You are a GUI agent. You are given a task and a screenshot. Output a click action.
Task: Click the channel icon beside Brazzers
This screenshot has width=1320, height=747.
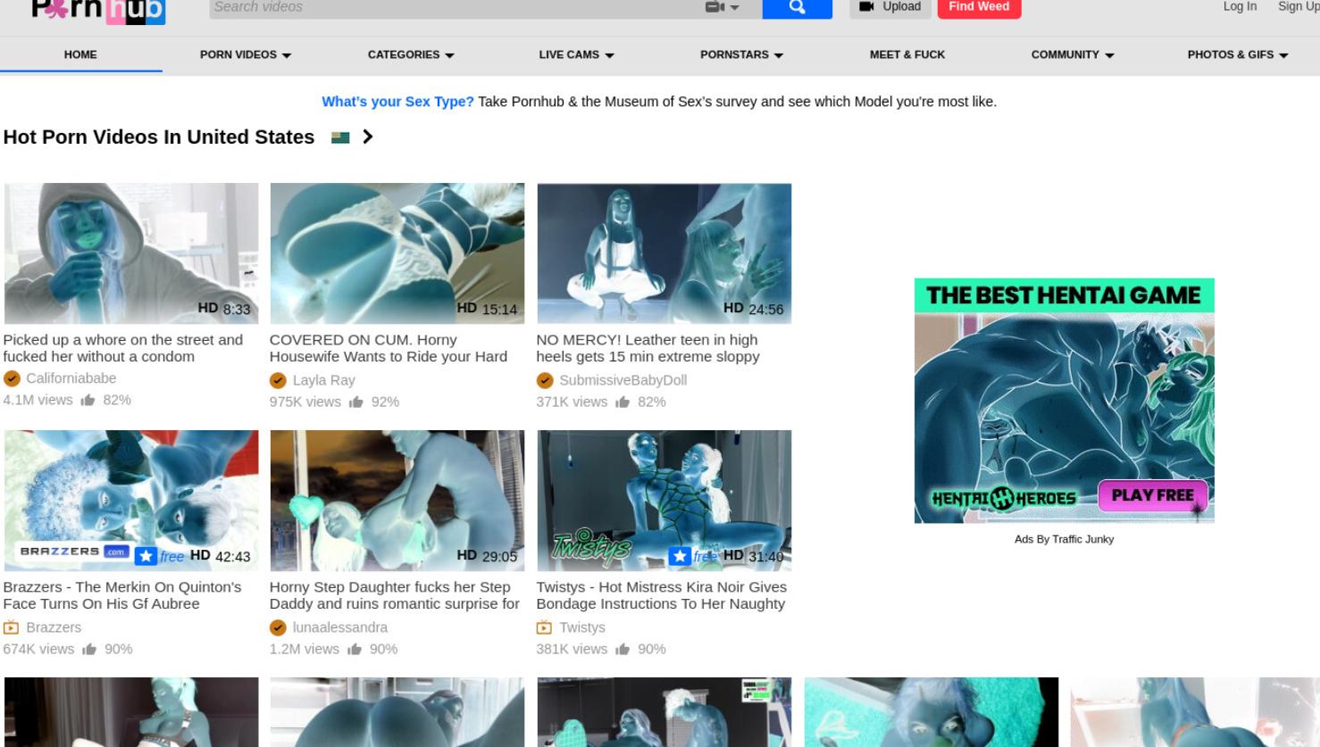[12, 627]
